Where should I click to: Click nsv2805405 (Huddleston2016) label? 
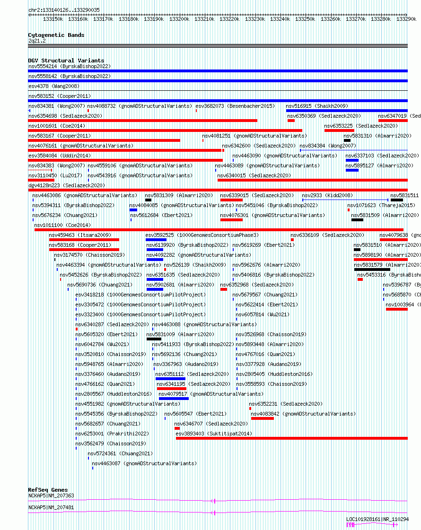(274, 374)
